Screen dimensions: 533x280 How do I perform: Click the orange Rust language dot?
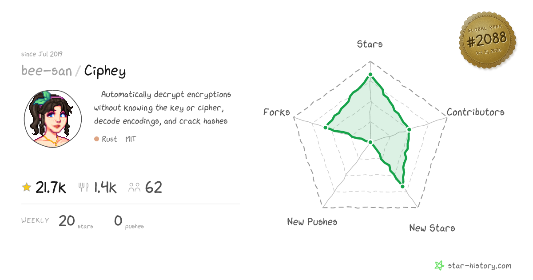96,139
